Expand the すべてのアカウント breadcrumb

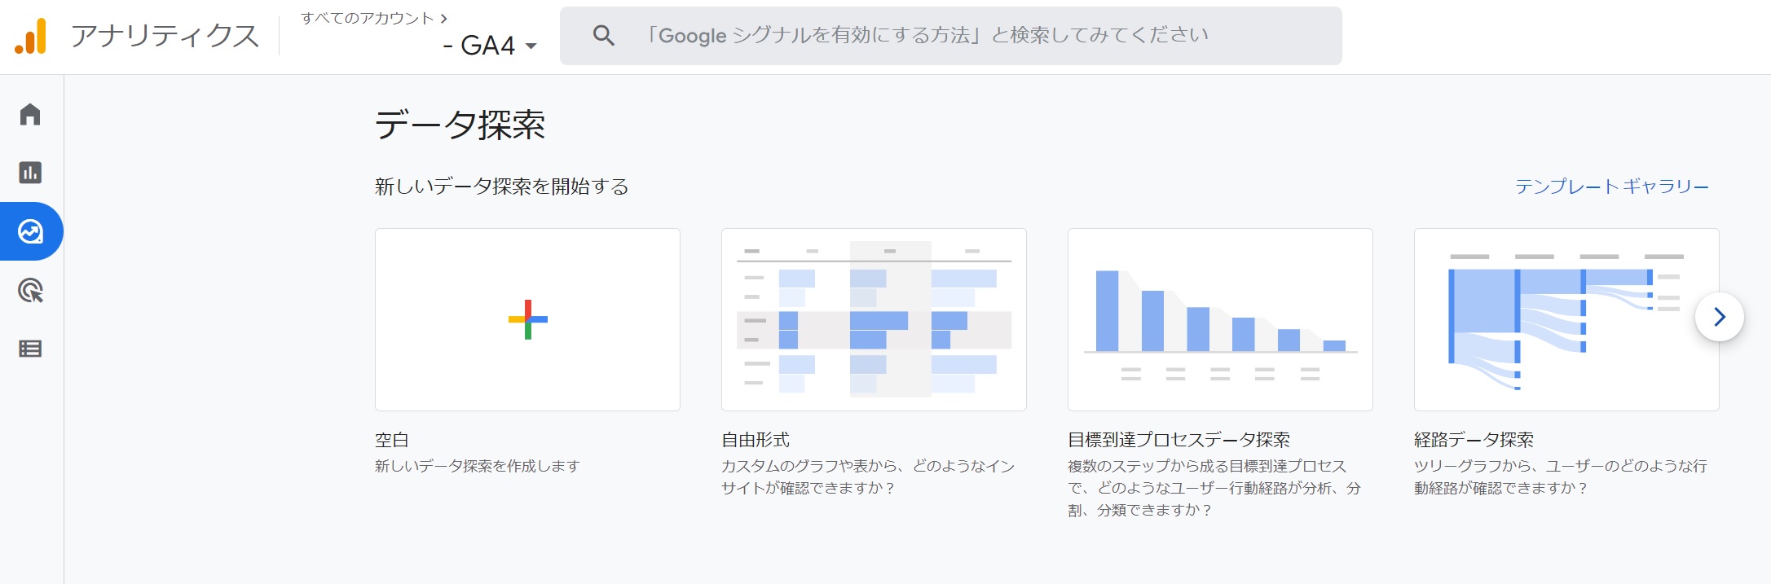pos(373,18)
